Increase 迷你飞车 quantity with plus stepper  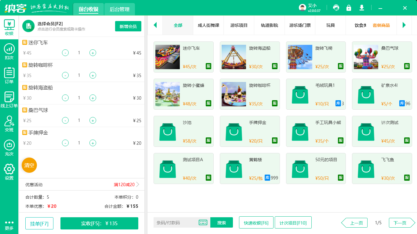click(x=92, y=53)
